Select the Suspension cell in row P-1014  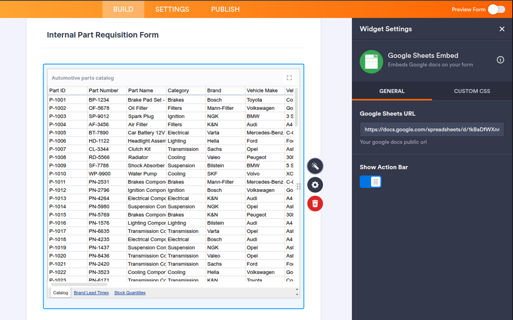tap(186, 207)
